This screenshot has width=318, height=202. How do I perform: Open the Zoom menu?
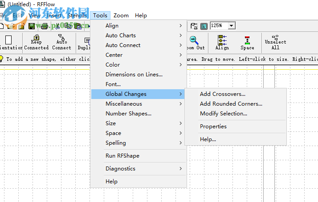pyautogui.click(x=121, y=16)
